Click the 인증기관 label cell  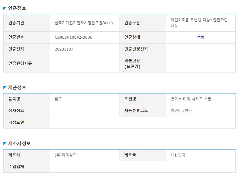coord(27,23)
